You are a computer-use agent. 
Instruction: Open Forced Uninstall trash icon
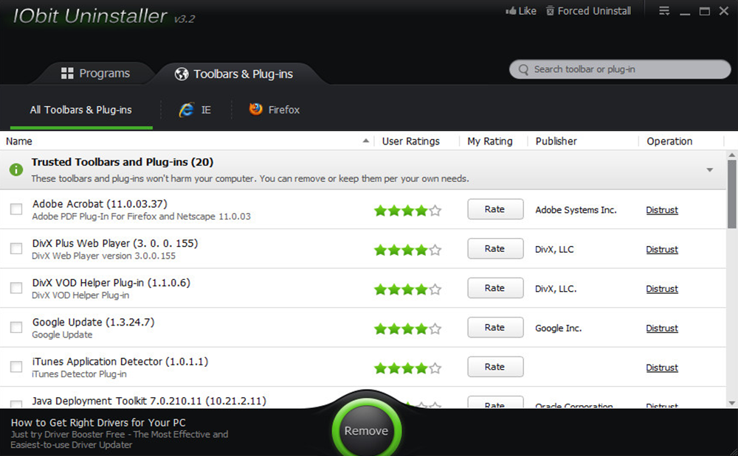[x=550, y=11]
